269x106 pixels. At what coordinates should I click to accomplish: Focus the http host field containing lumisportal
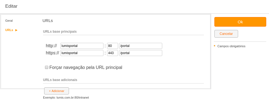pos(82,46)
